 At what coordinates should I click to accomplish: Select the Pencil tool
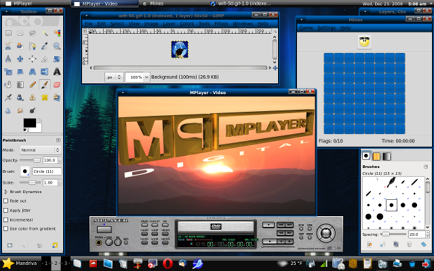click(x=33, y=85)
